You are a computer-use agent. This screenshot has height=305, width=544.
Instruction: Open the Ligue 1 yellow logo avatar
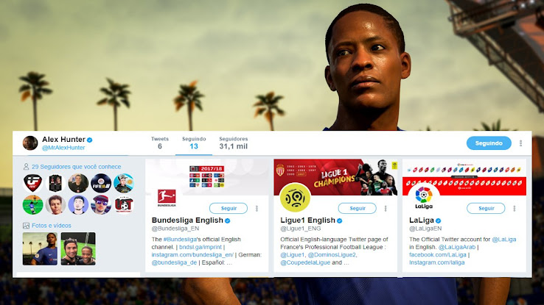coord(296,197)
